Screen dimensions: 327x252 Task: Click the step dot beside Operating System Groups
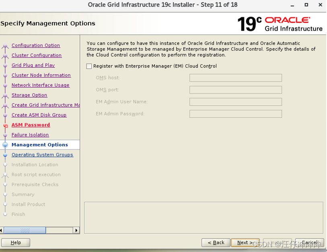(5, 155)
